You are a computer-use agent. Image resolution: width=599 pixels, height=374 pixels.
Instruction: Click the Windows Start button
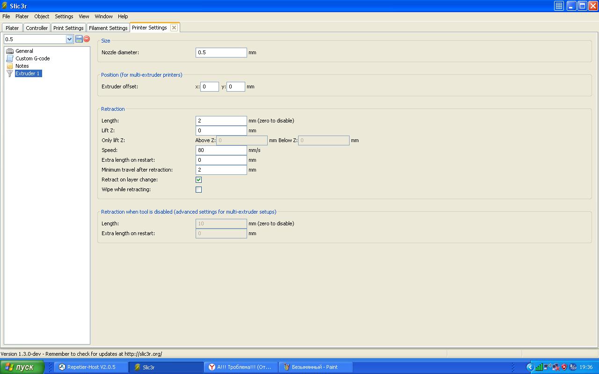coord(22,367)
